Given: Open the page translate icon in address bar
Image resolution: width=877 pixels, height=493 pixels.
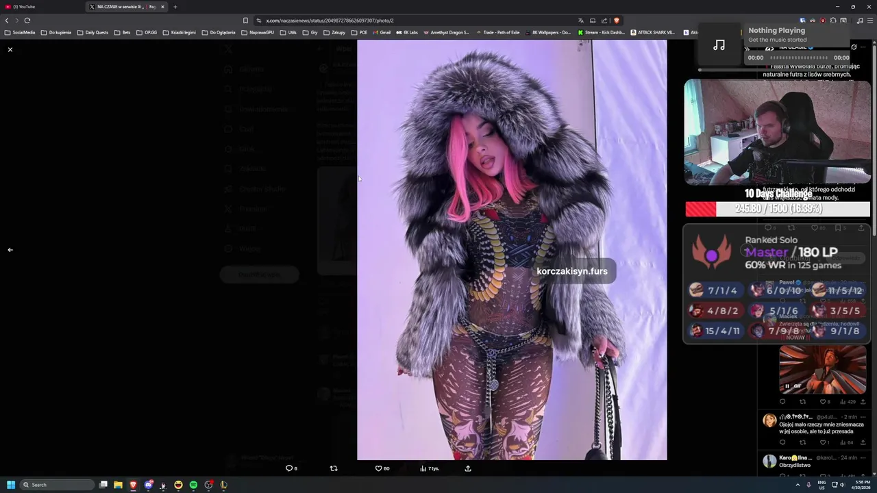Looking at the screenshot, I should coord(581,21).
